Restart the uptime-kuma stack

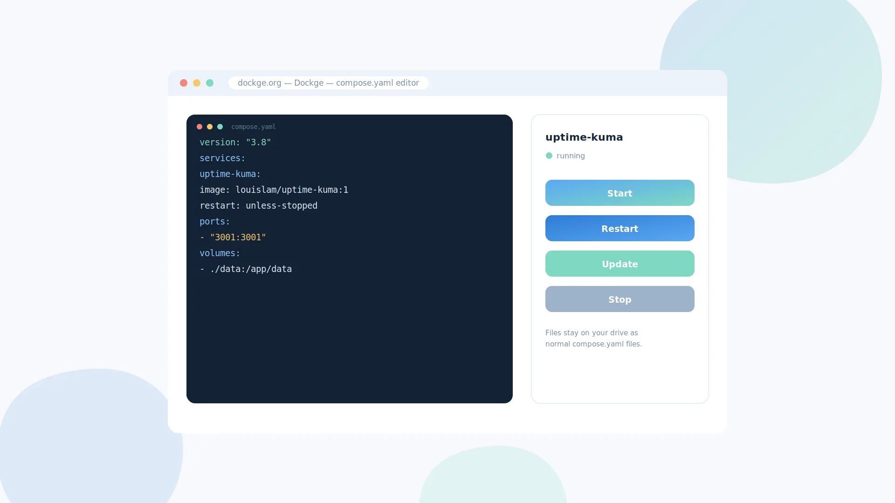(620, 228)
